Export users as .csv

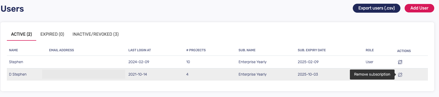coord(377,8)
